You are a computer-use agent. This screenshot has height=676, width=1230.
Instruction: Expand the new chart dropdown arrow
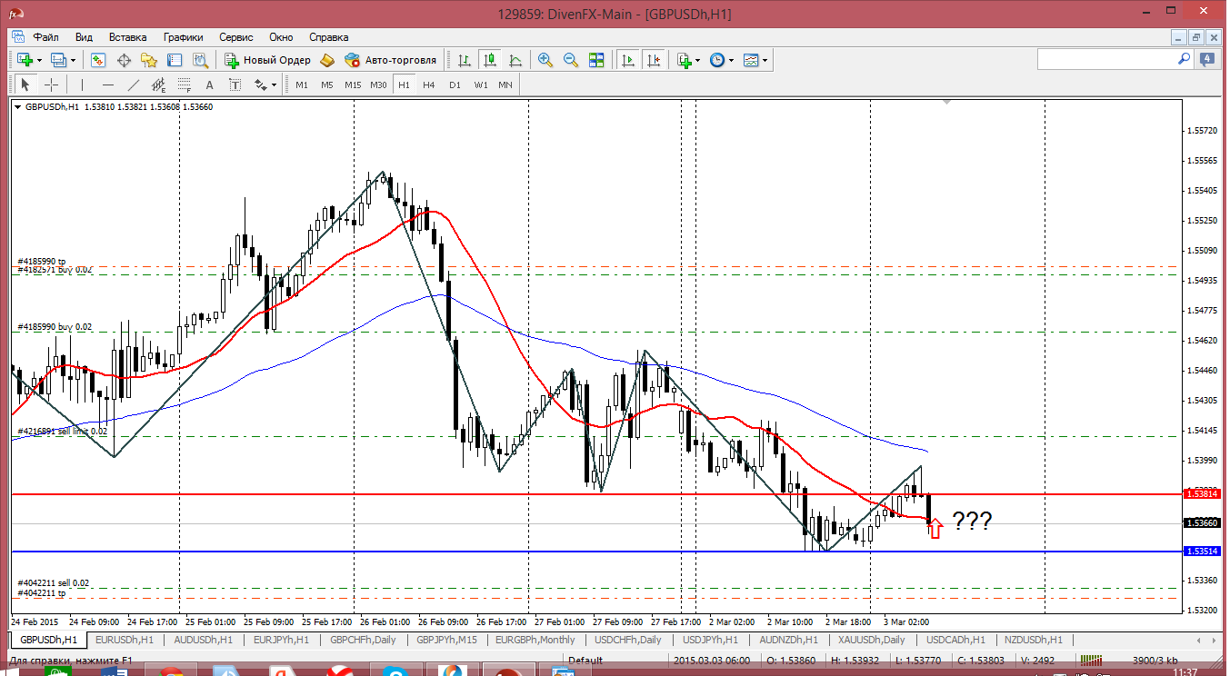(39, 60)
